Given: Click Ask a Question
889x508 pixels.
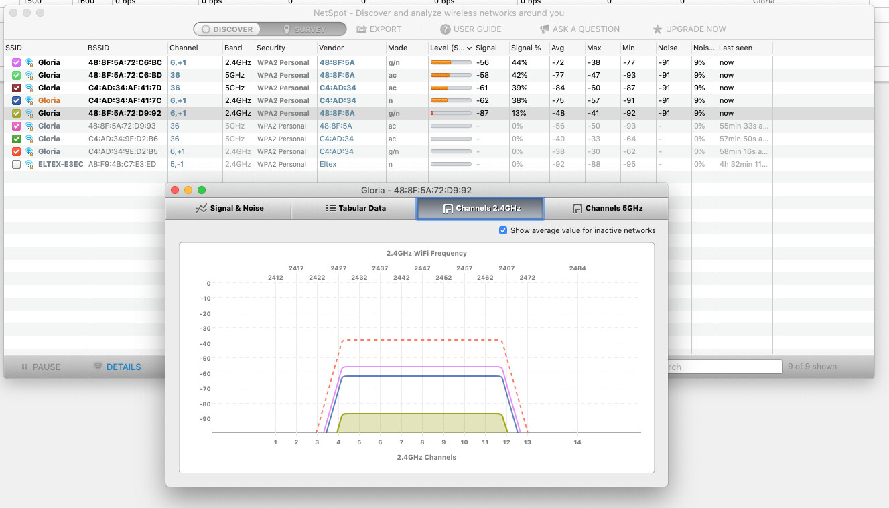Looking at the screenshot, I should [579, 29].
